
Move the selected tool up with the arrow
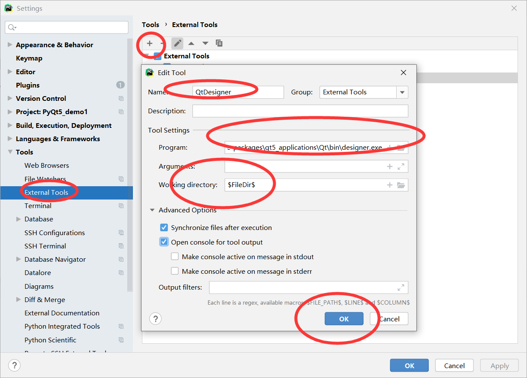[x=191, y=43]
